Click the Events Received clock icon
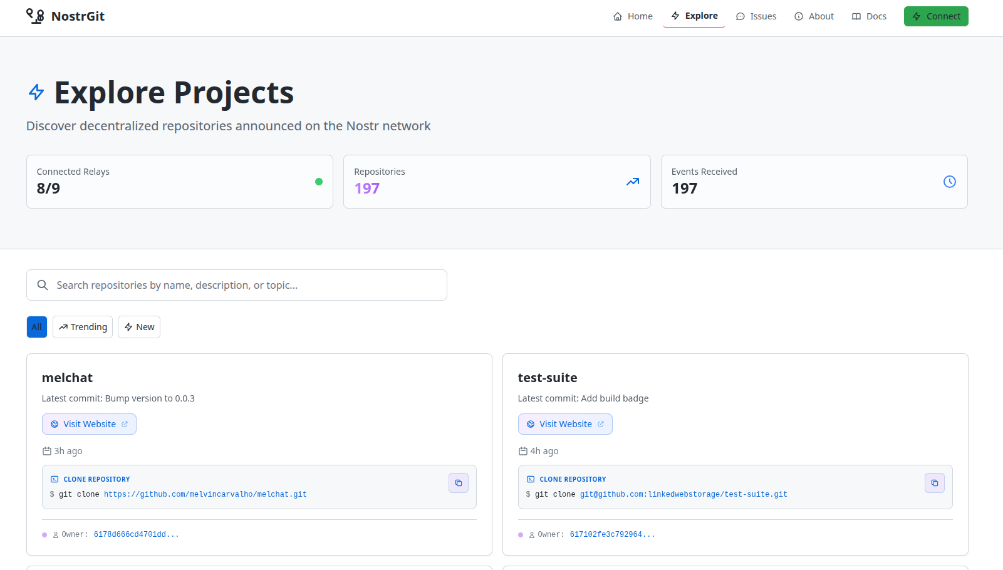The image size is (1003, 570). point(949,182)
